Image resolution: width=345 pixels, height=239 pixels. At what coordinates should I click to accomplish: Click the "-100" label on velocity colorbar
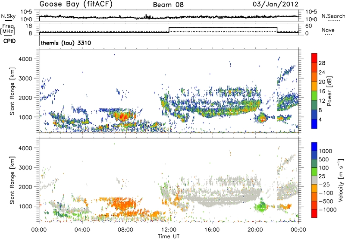[326, 193]
